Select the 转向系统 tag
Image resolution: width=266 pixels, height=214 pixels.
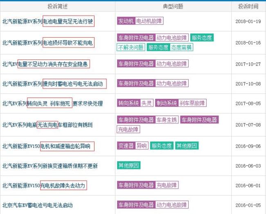click(x=128, y=103)
